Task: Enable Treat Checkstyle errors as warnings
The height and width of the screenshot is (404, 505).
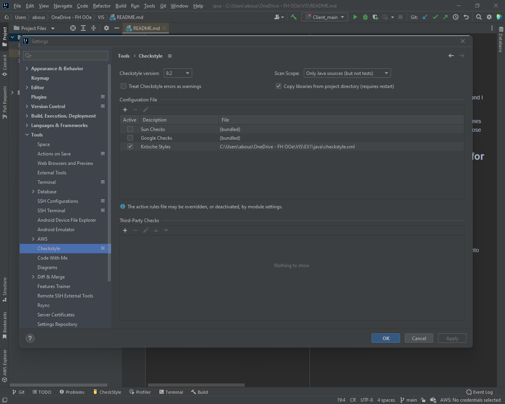Action: click(x=123, y=86)
